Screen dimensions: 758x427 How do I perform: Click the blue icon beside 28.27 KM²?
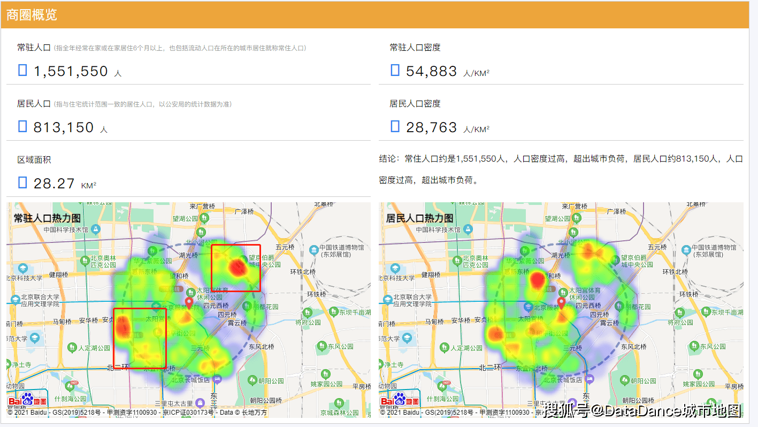tap(22, 182)
